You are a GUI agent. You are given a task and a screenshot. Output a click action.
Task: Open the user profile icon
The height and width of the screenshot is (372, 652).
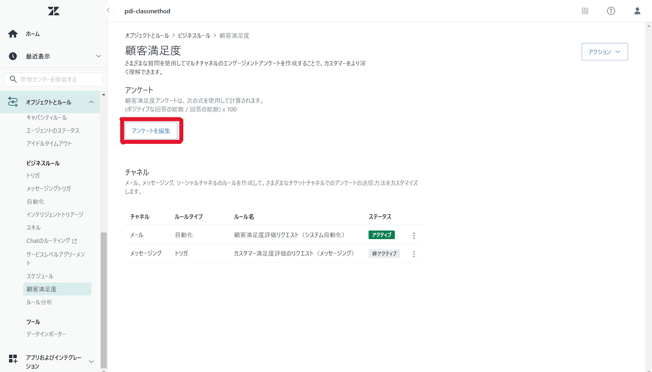click(x=637, y=11)
